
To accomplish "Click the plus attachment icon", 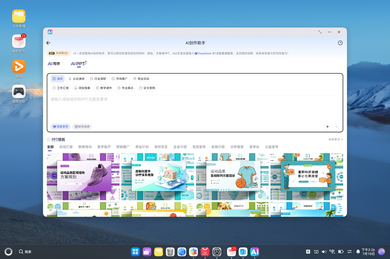I will (x=327, y=127).
